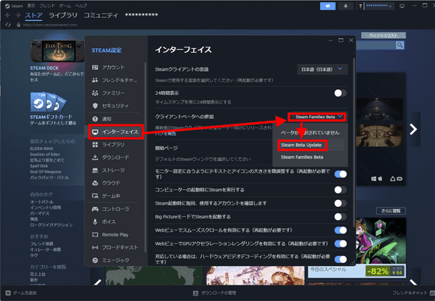Reload the store page
Screen dimensions: 435x301
tap(8, 25)
